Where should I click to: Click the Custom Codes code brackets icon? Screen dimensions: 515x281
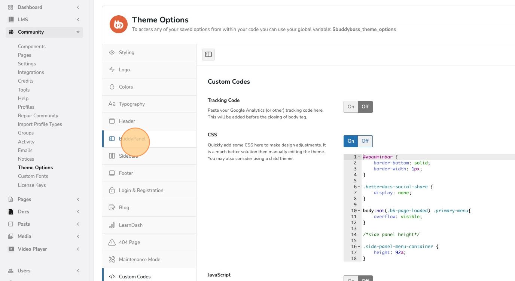pos(112,277)
